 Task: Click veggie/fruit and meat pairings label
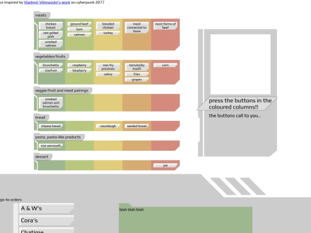click(x=63, y=90)
